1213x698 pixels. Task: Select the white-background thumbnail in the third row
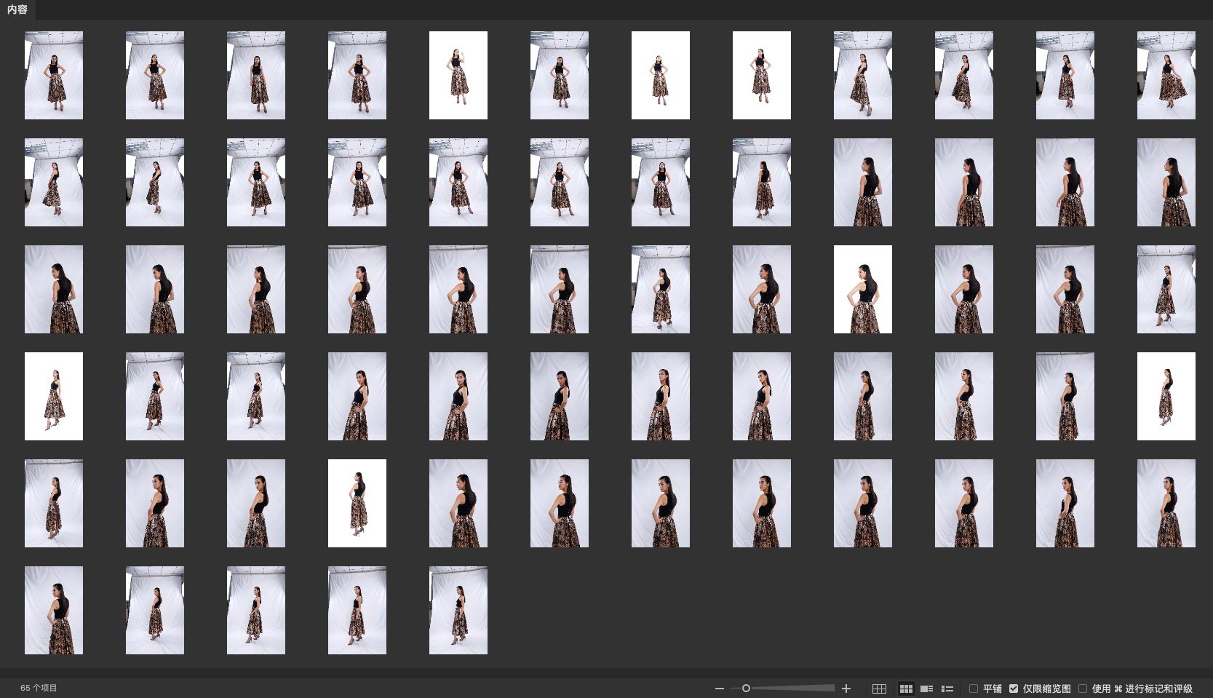[x=862, y=289]
